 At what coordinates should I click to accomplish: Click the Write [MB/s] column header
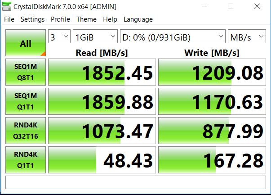point(212,53)
